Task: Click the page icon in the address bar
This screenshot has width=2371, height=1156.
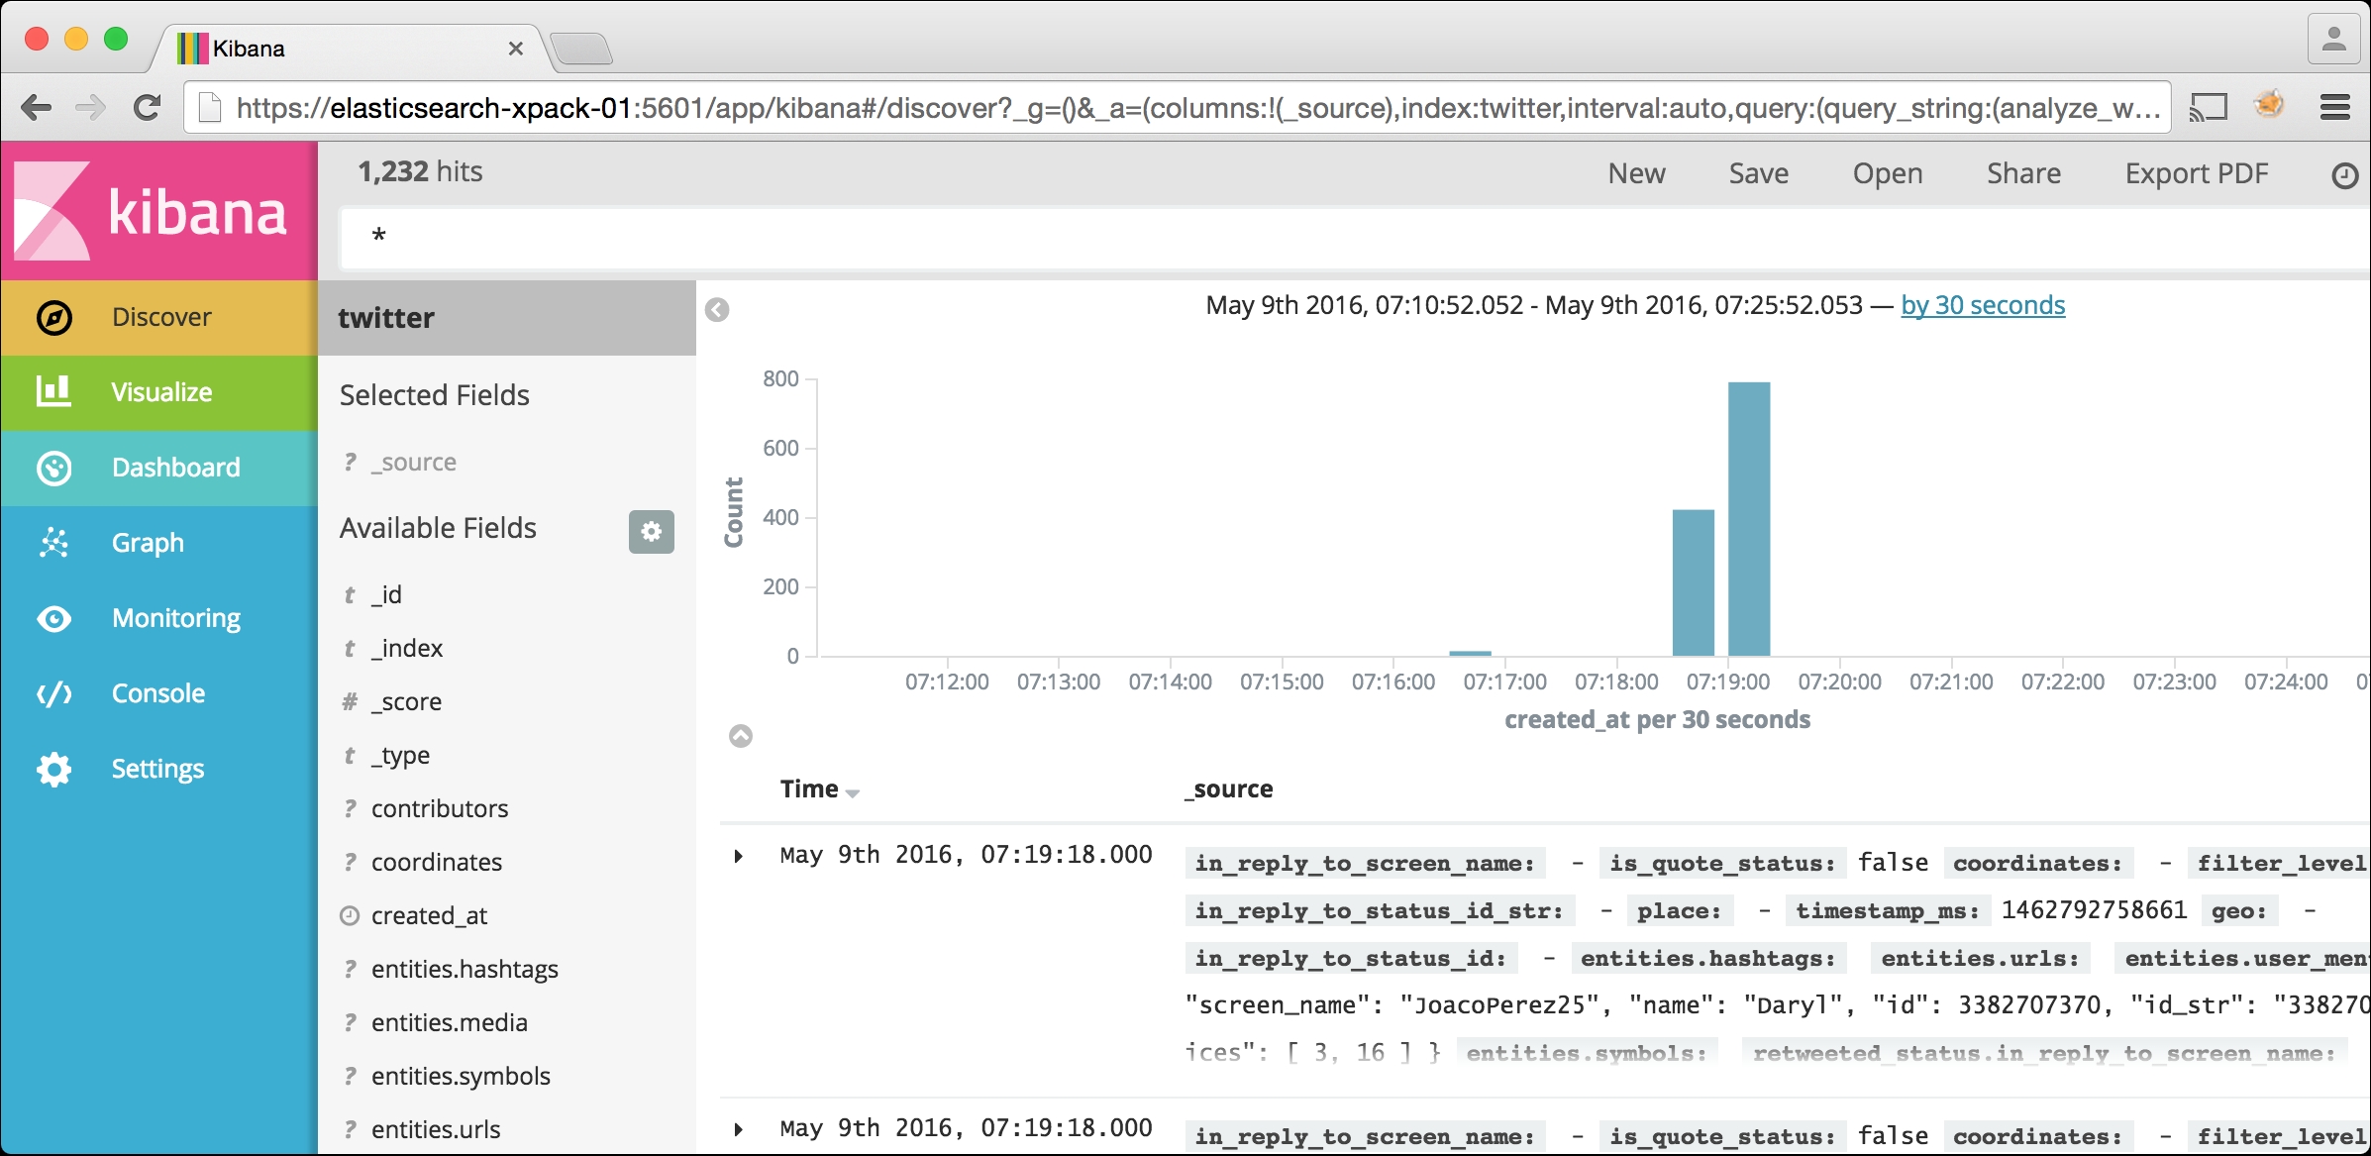Action: 210,107
